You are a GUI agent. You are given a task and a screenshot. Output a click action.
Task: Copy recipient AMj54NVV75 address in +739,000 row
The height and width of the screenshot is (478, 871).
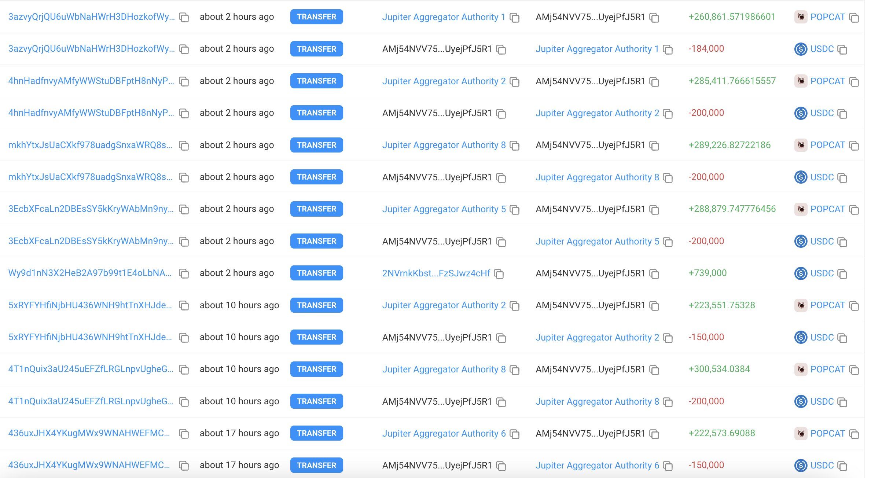pyautogui.click(x=654, y=273)
